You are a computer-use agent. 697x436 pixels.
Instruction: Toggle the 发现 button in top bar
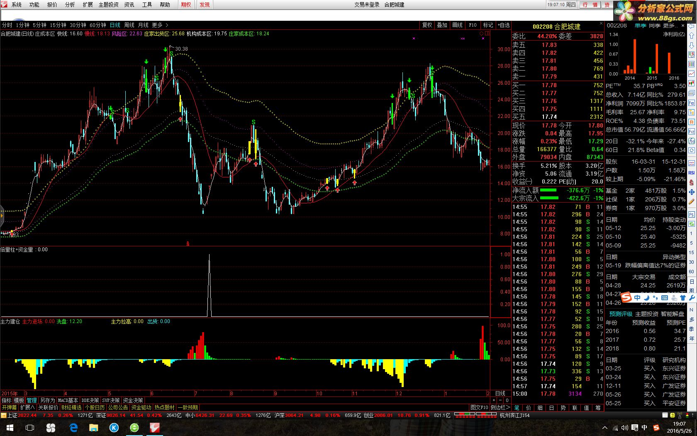click(205, 5)
